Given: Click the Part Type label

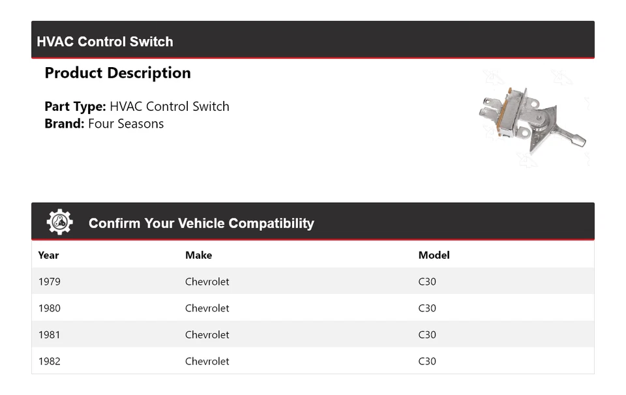Looking at the screenshot, I should click(75, 106).
